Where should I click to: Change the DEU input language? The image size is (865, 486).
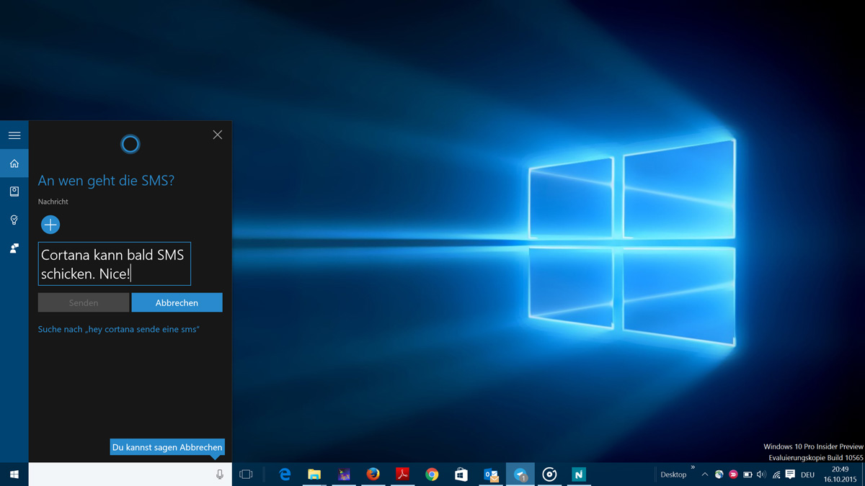[807, 474]
